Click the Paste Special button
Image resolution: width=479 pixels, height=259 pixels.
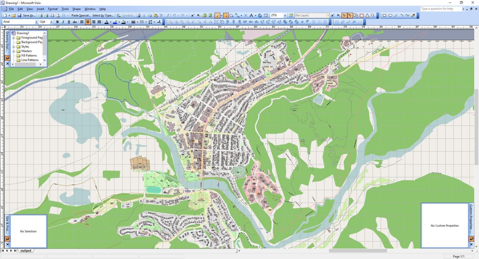pos(81,15)
